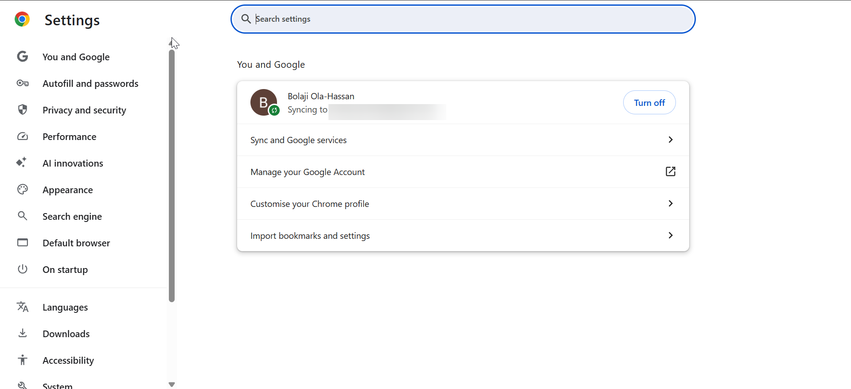Open the external link icon for Google Account
The width and height of the screenshot is (851, 389).
tap(670, 171)
